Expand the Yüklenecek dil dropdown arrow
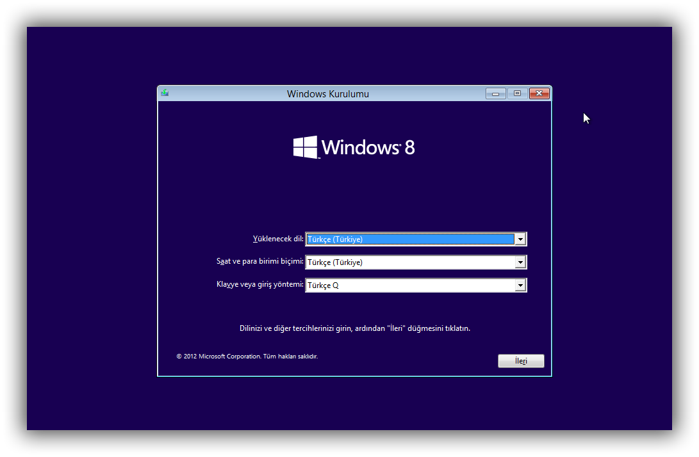Viewport: 699px width, 457px height. [x=520, y=239]
